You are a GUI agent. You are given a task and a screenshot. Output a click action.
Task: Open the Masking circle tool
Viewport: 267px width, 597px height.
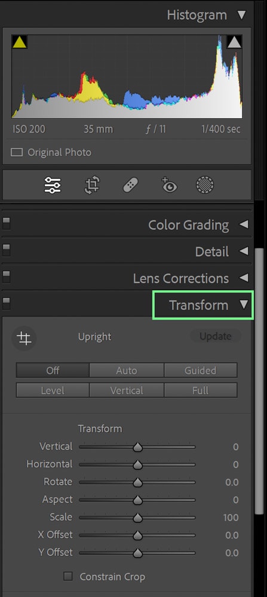[x=205, y=185]
